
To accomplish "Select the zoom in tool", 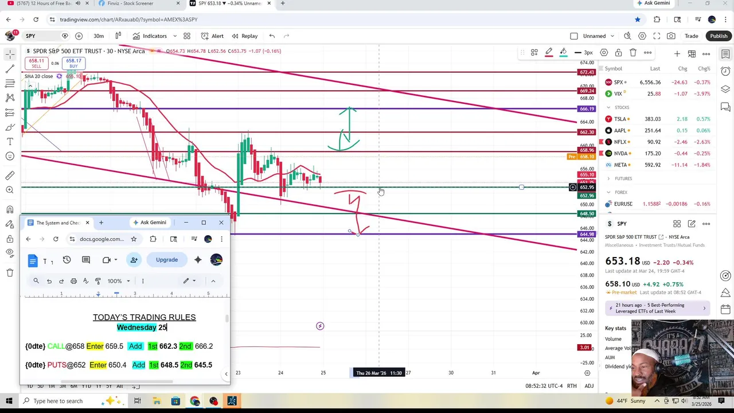I will [x=10, y=190].
